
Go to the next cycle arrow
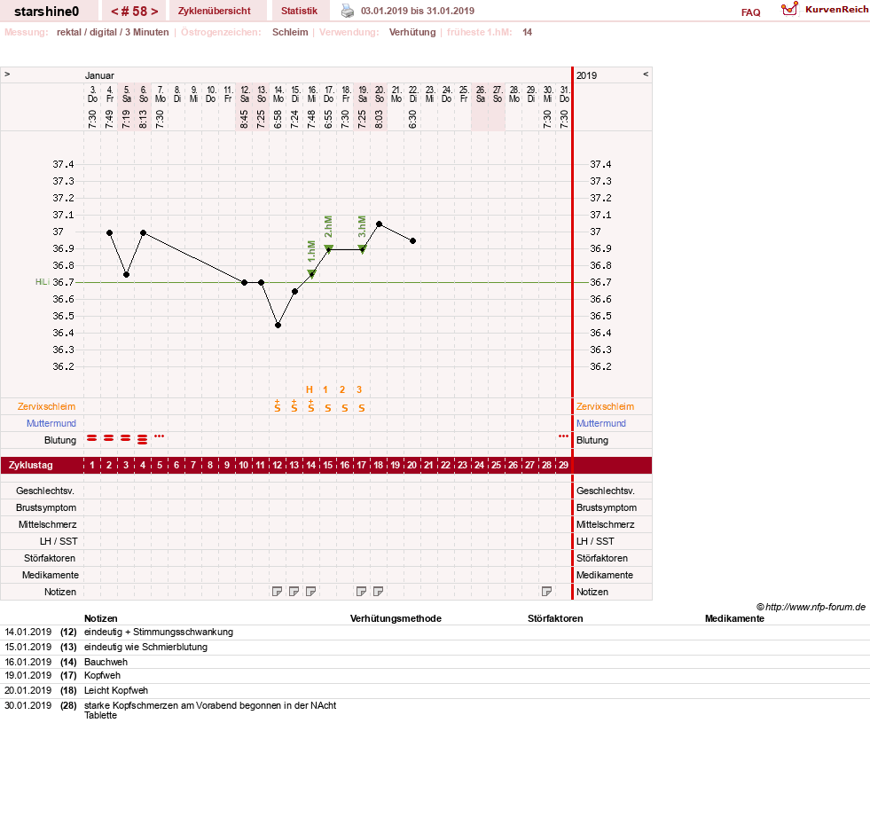pyautogui.click(x=155, y=12)
